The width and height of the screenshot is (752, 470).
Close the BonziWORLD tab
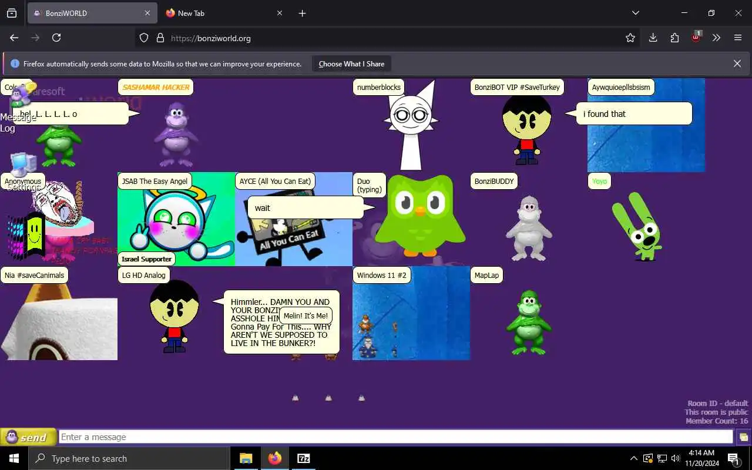click(147, 13)
